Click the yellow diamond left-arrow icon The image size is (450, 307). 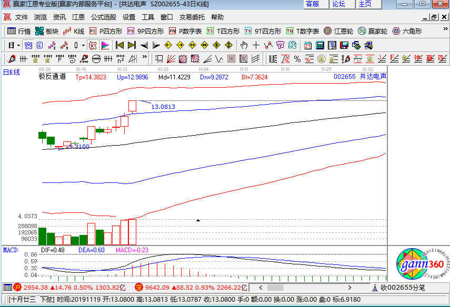coord(168,45)
